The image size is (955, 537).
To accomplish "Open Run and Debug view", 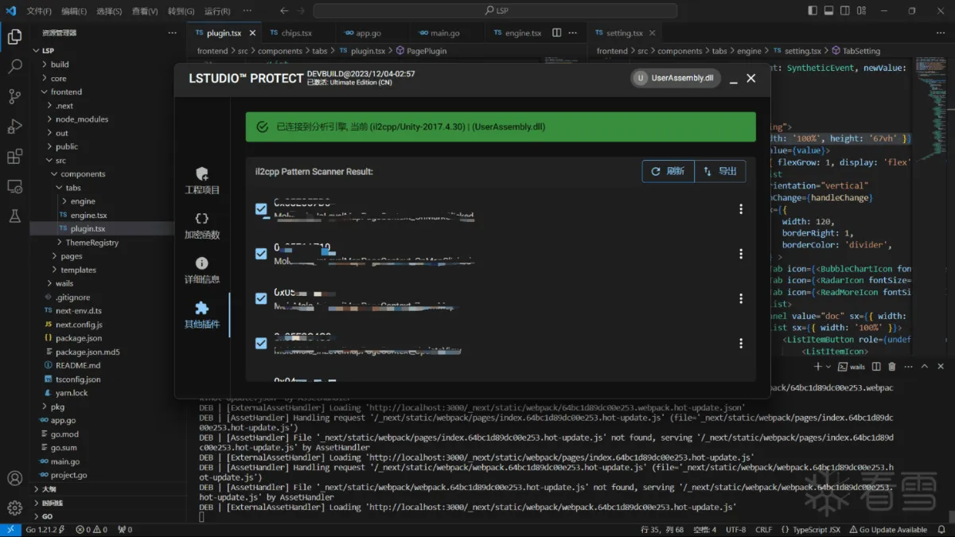I will tap(14, 126).
